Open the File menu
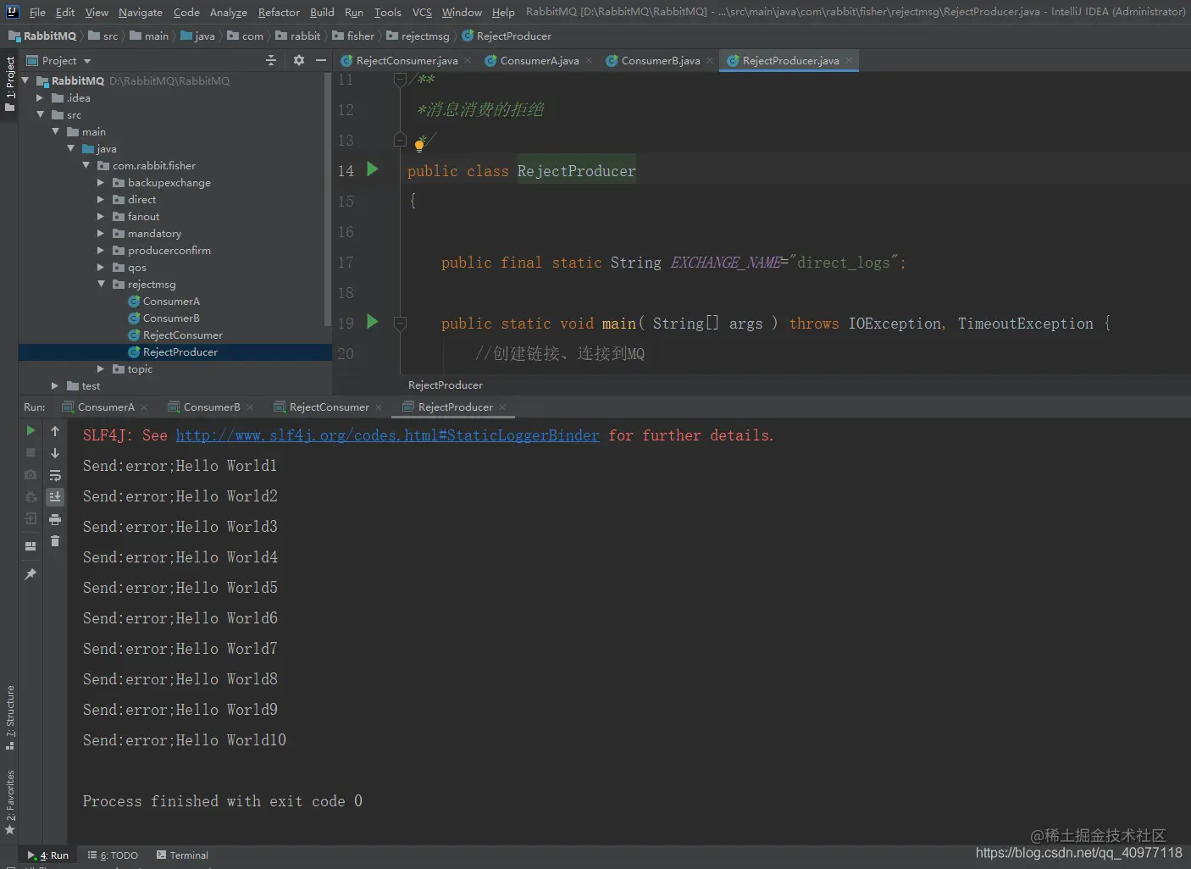This screenshot has width=1191, height=869. tap(37, 12)
